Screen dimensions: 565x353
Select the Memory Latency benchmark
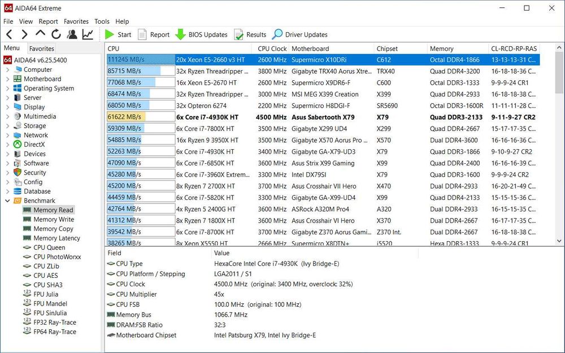[51, 238]
